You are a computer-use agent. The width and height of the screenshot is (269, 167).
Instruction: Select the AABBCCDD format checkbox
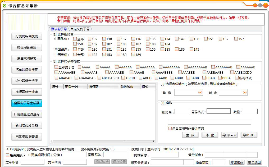(232, 72)
